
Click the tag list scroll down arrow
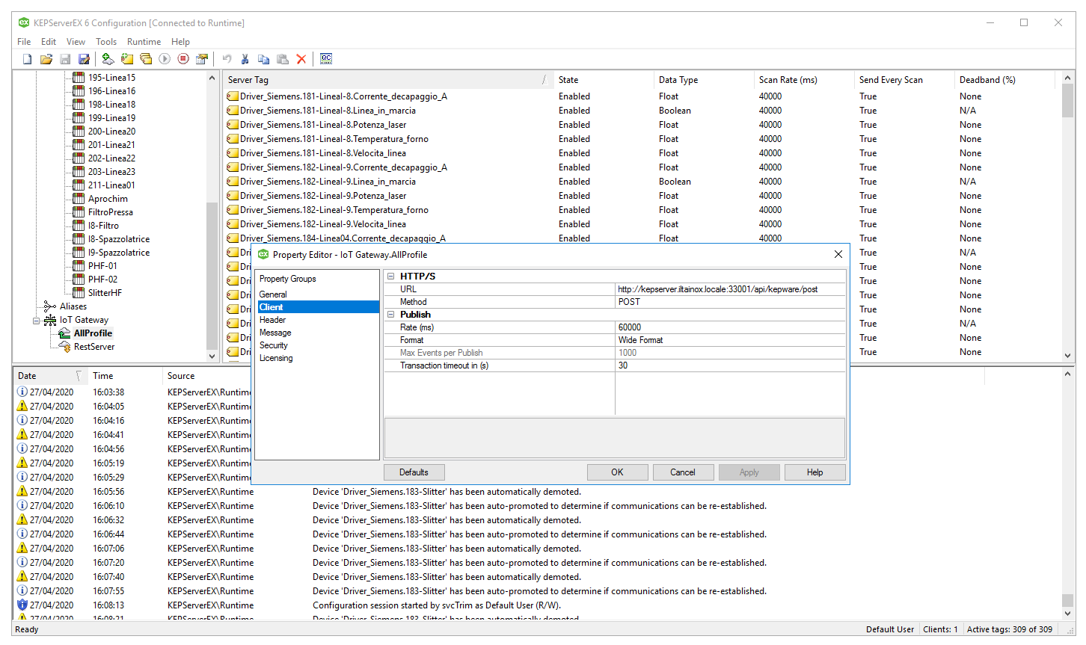pyautogui.click(x=1067, y=356)
